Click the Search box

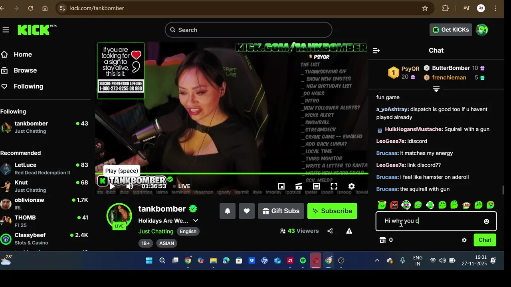248,30
